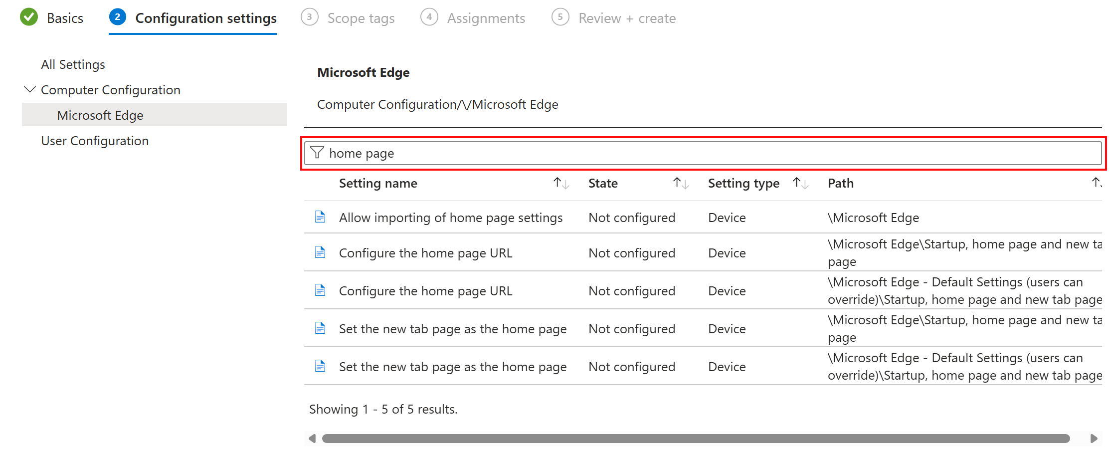Select Computer Configuration tree item
1112x455 pixels.
coord(111,90)
